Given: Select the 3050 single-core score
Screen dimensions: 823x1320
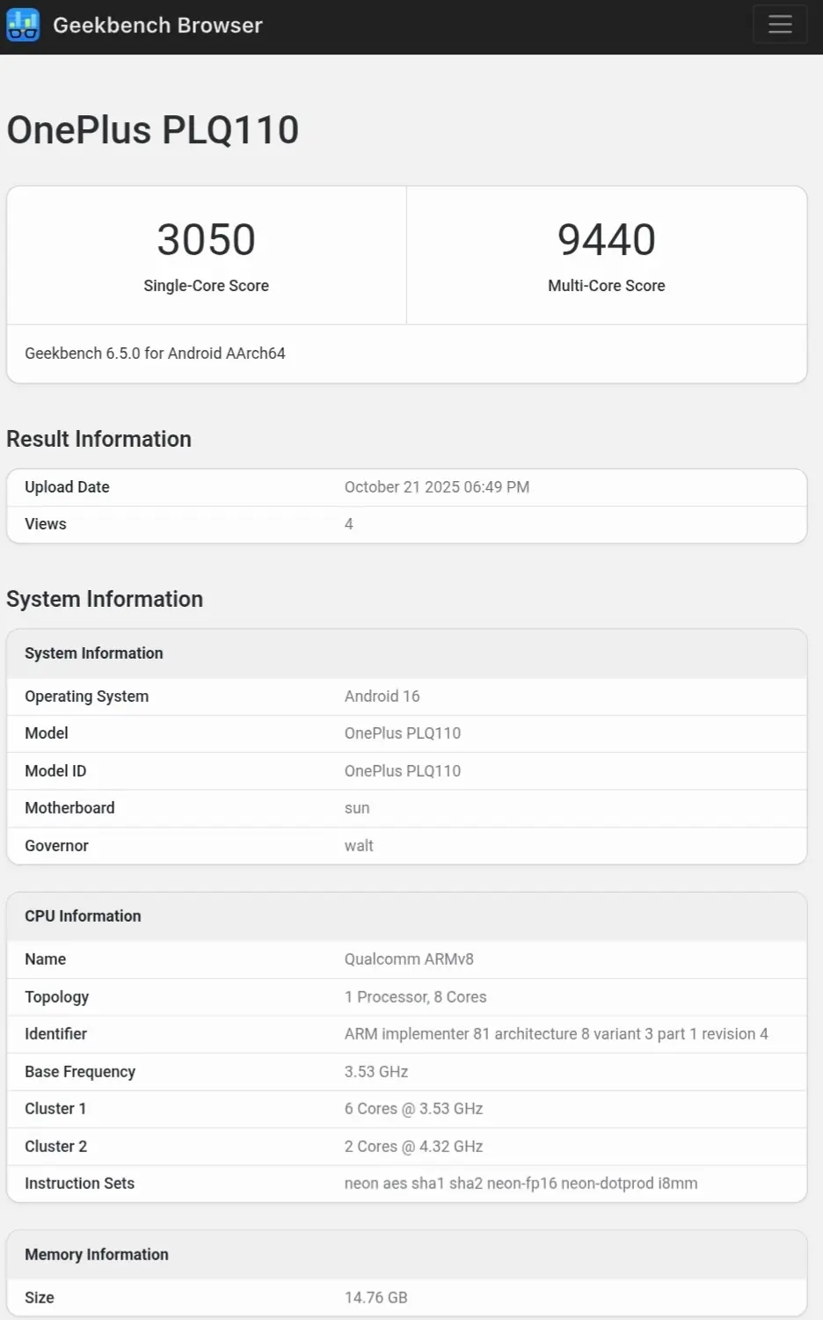Looking at the screenshot, I should (207, 239).
